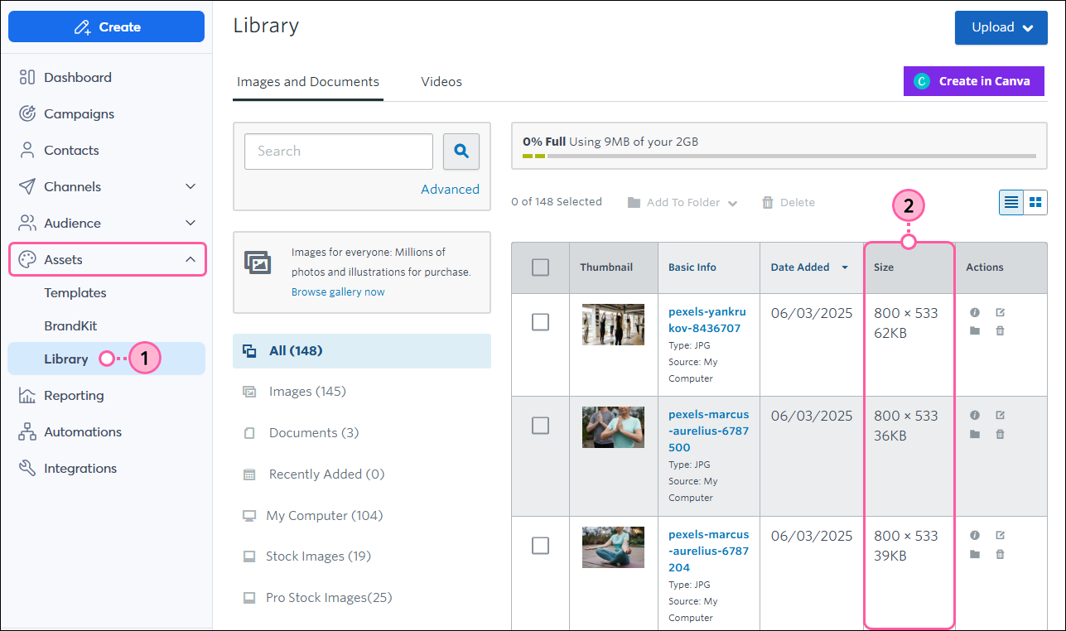Select all items with header checkbox
The image size is (1066, 631).
(x=540, y=267)
